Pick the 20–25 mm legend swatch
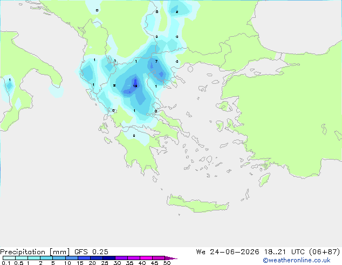The width and height of the screenshot is (342, 265). point(97,258)
